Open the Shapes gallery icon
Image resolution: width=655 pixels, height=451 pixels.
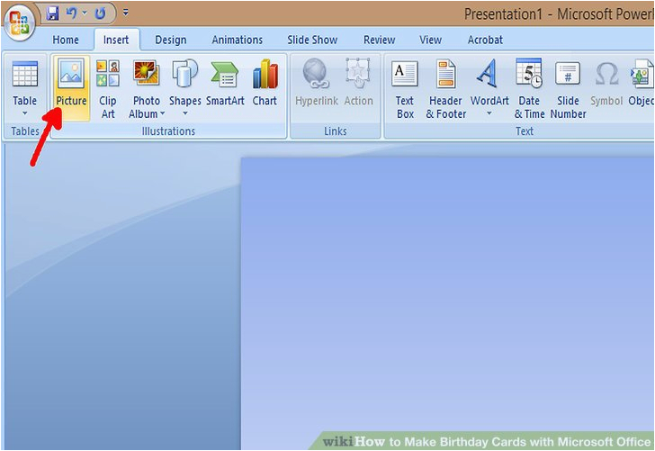(185, 72)
